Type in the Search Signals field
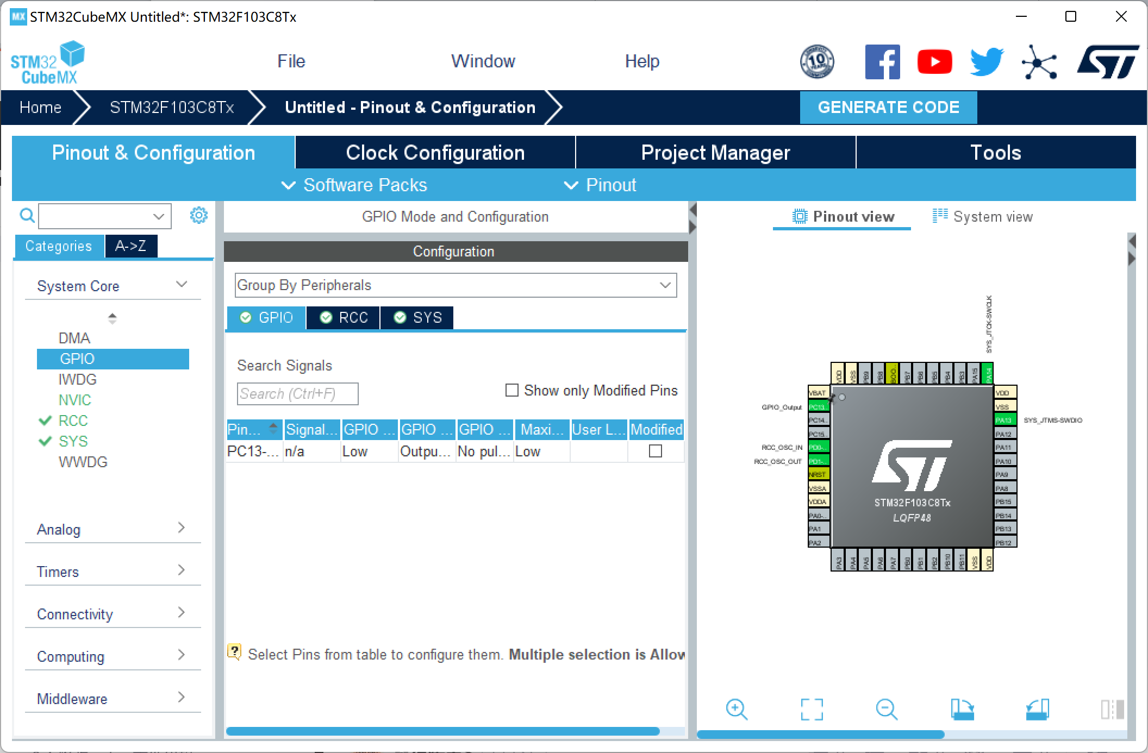Image resolution: width=1148 pixels, height=753 pixels. click(x=297, y=393)
